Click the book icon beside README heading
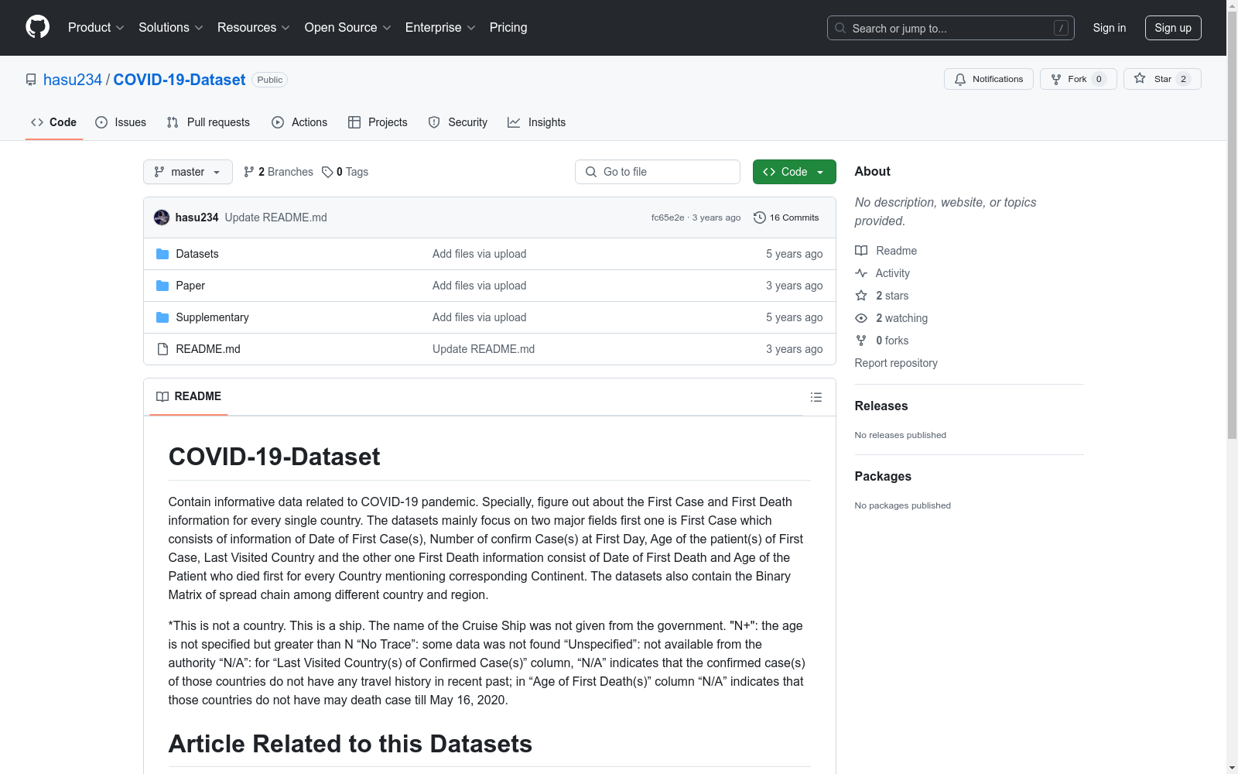 click(162, 396)
